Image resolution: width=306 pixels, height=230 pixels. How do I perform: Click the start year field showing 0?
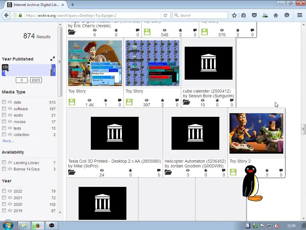point(22,80)
